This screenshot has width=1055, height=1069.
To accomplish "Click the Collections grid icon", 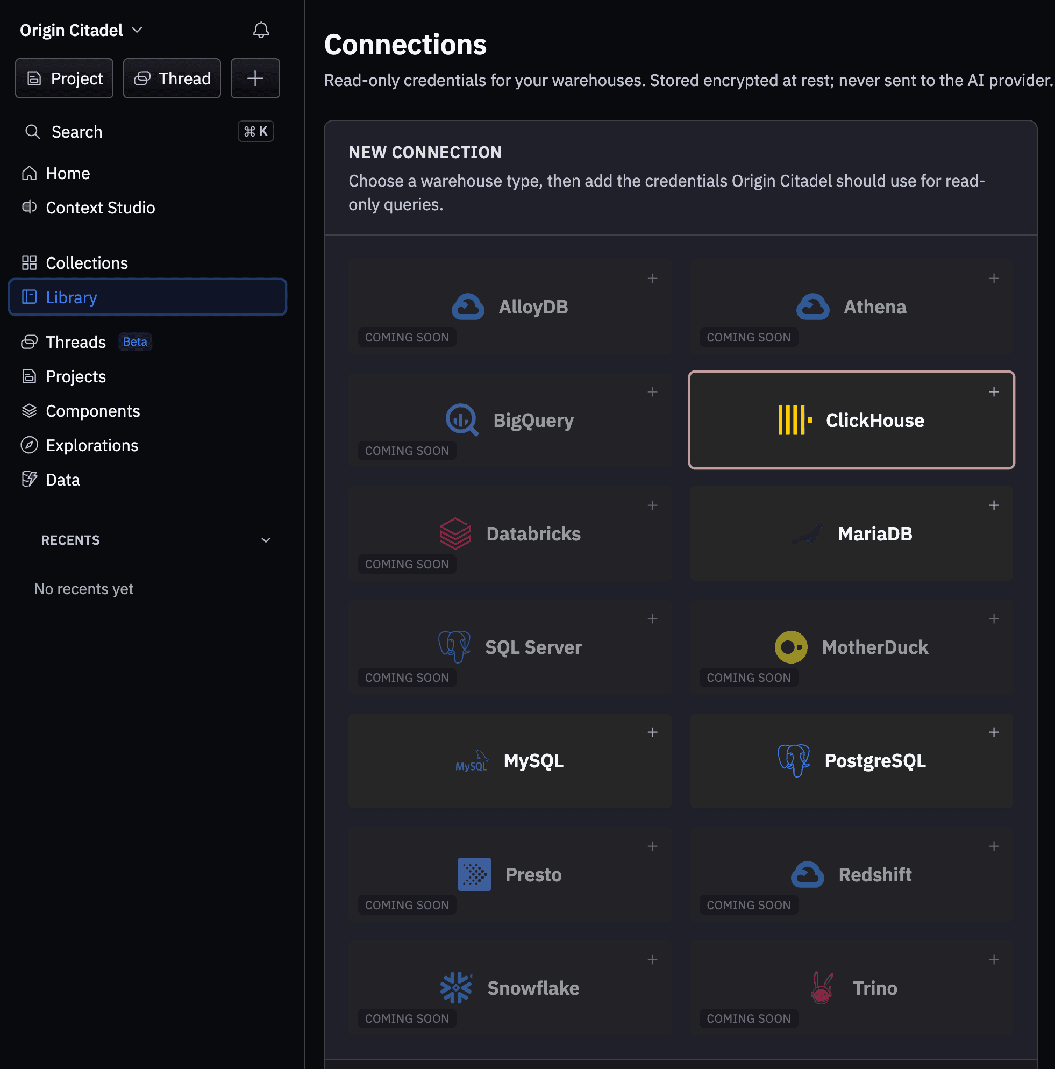I will (x=30, y=263).
